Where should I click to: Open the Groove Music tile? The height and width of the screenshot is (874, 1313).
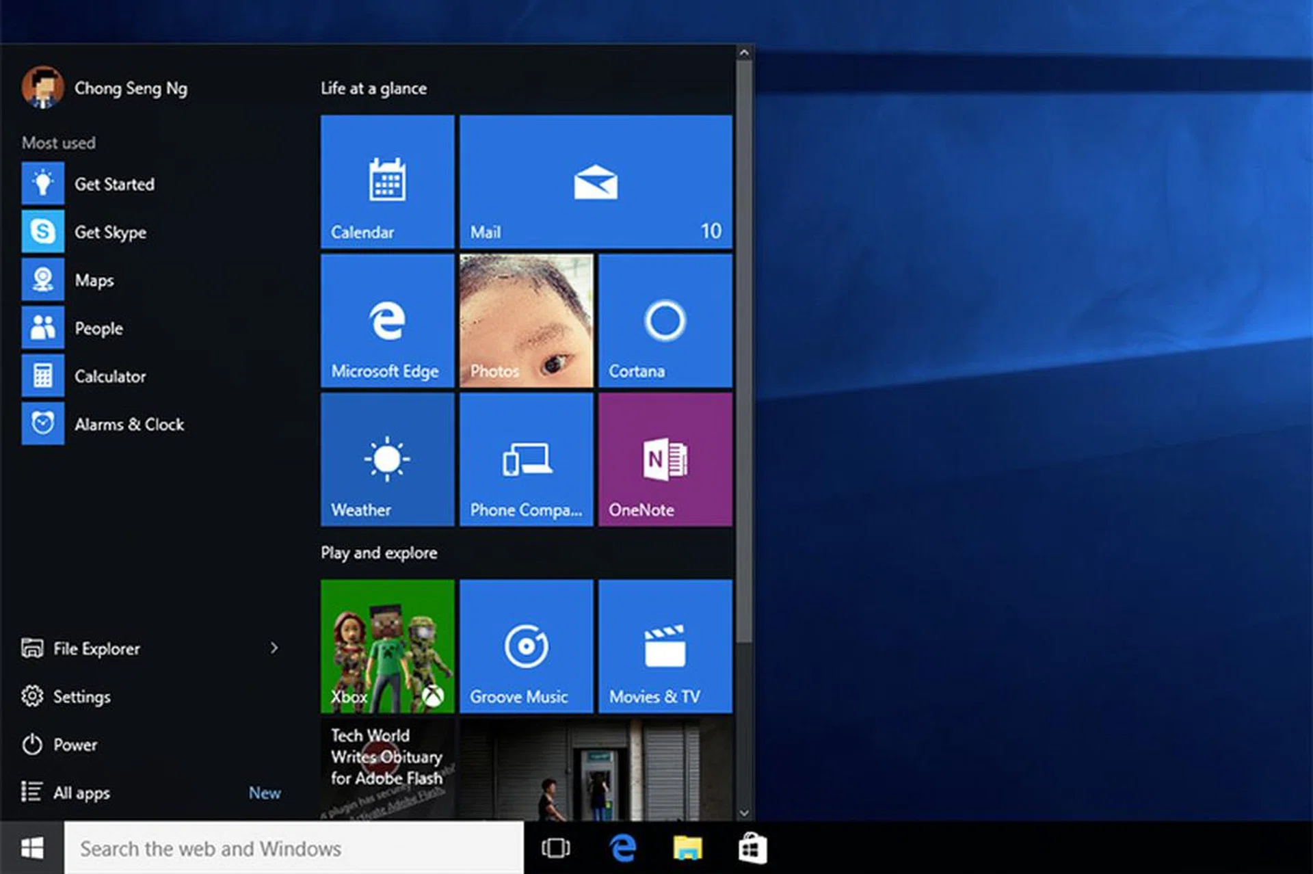(x=526, y=646)
